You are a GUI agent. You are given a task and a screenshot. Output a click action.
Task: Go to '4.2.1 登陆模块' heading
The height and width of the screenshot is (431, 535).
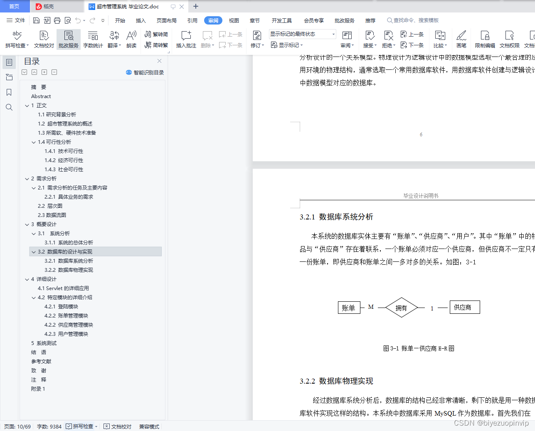pos(61,307)
